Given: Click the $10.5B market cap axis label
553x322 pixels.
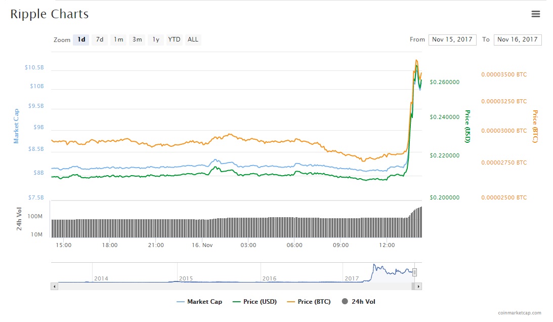Looking at the screenshot, I should [34, 67].
